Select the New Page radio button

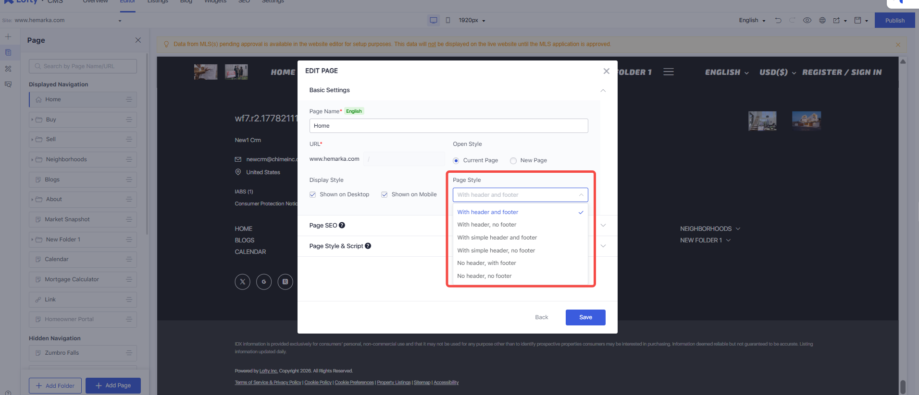point(513,161)
